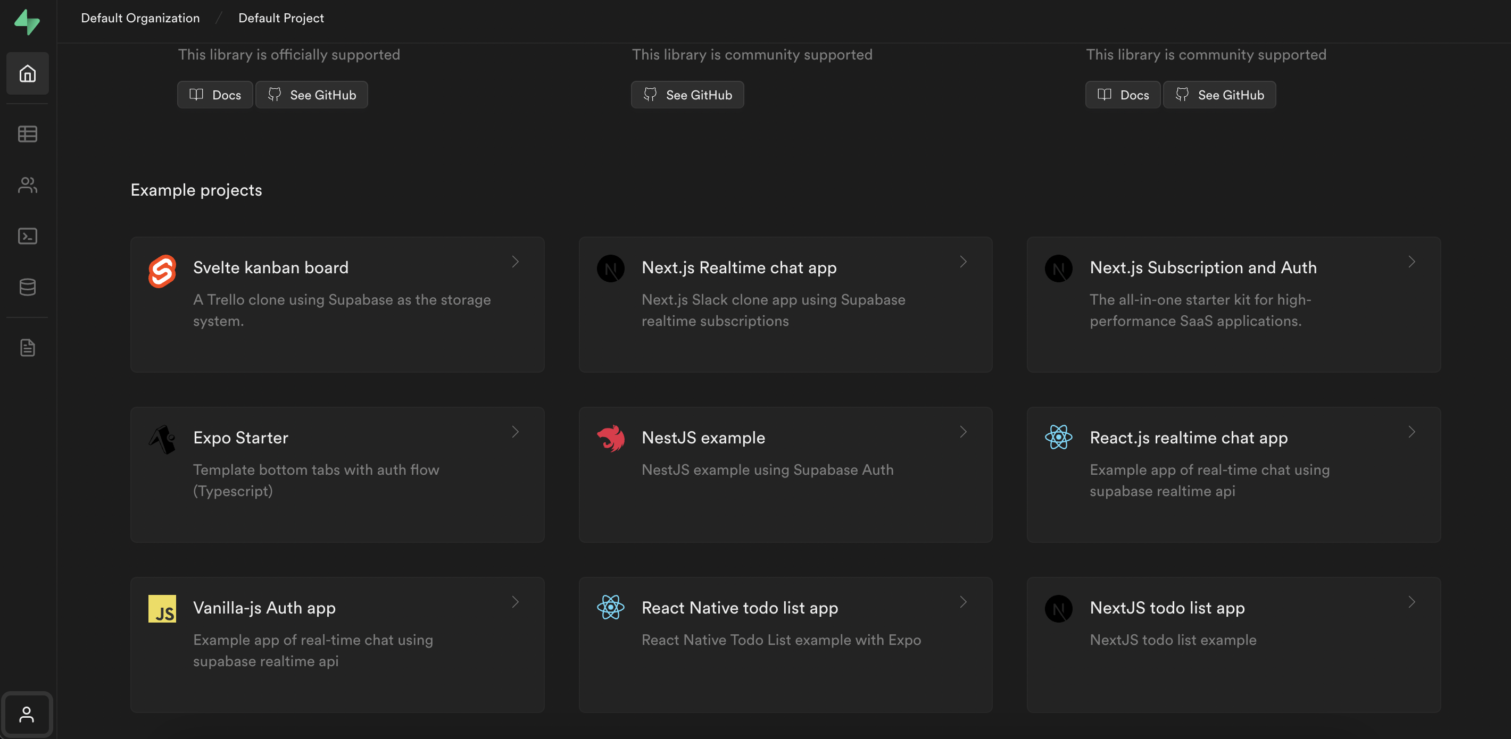Open the SQL Editor terminal icon

[27, 236]
